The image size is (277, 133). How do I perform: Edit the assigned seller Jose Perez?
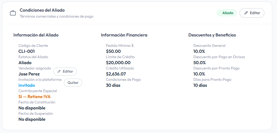65,71
